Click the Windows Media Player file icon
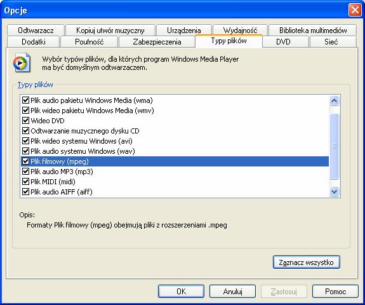Screen dimensions: 365x305 click(x=22, y=63)
